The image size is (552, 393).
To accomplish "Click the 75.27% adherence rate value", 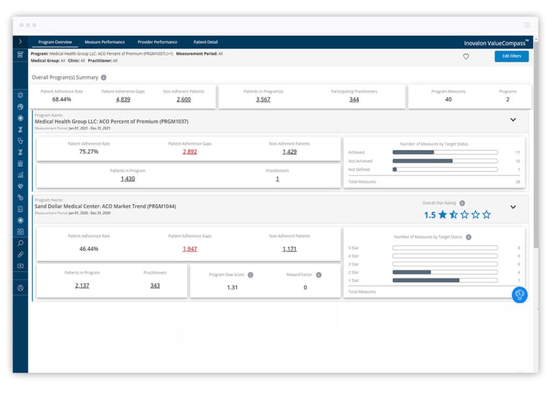I will 89,152.
